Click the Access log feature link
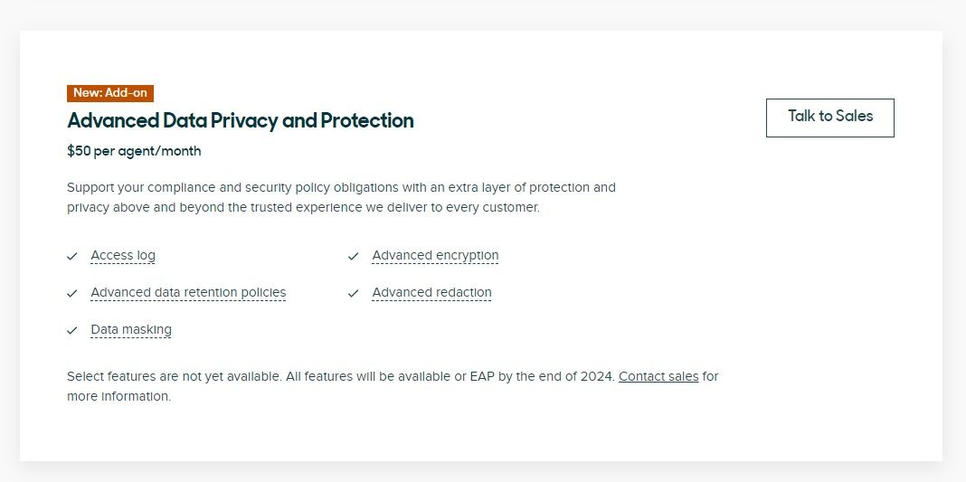 123,256
